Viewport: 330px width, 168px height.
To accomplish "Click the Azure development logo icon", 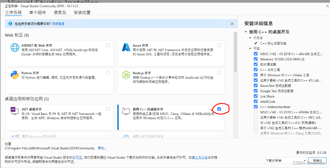I will 126,47.
